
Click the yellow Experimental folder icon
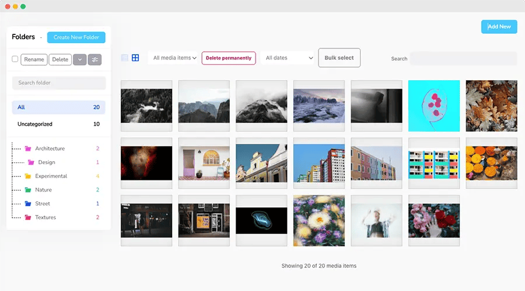27,176
